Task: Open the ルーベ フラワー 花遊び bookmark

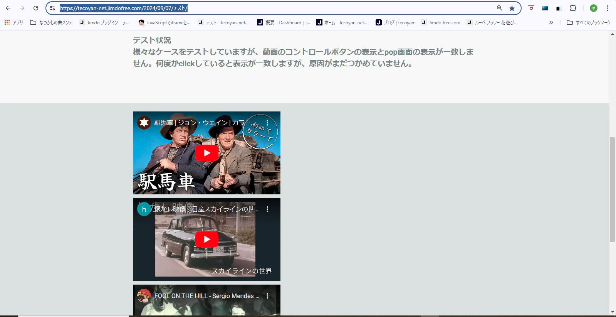Action: coord(492,23)
